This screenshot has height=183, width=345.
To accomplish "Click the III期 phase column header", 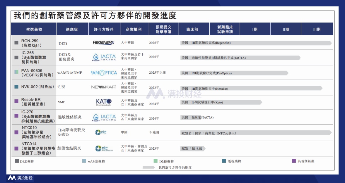I will (x=317, y=30).
